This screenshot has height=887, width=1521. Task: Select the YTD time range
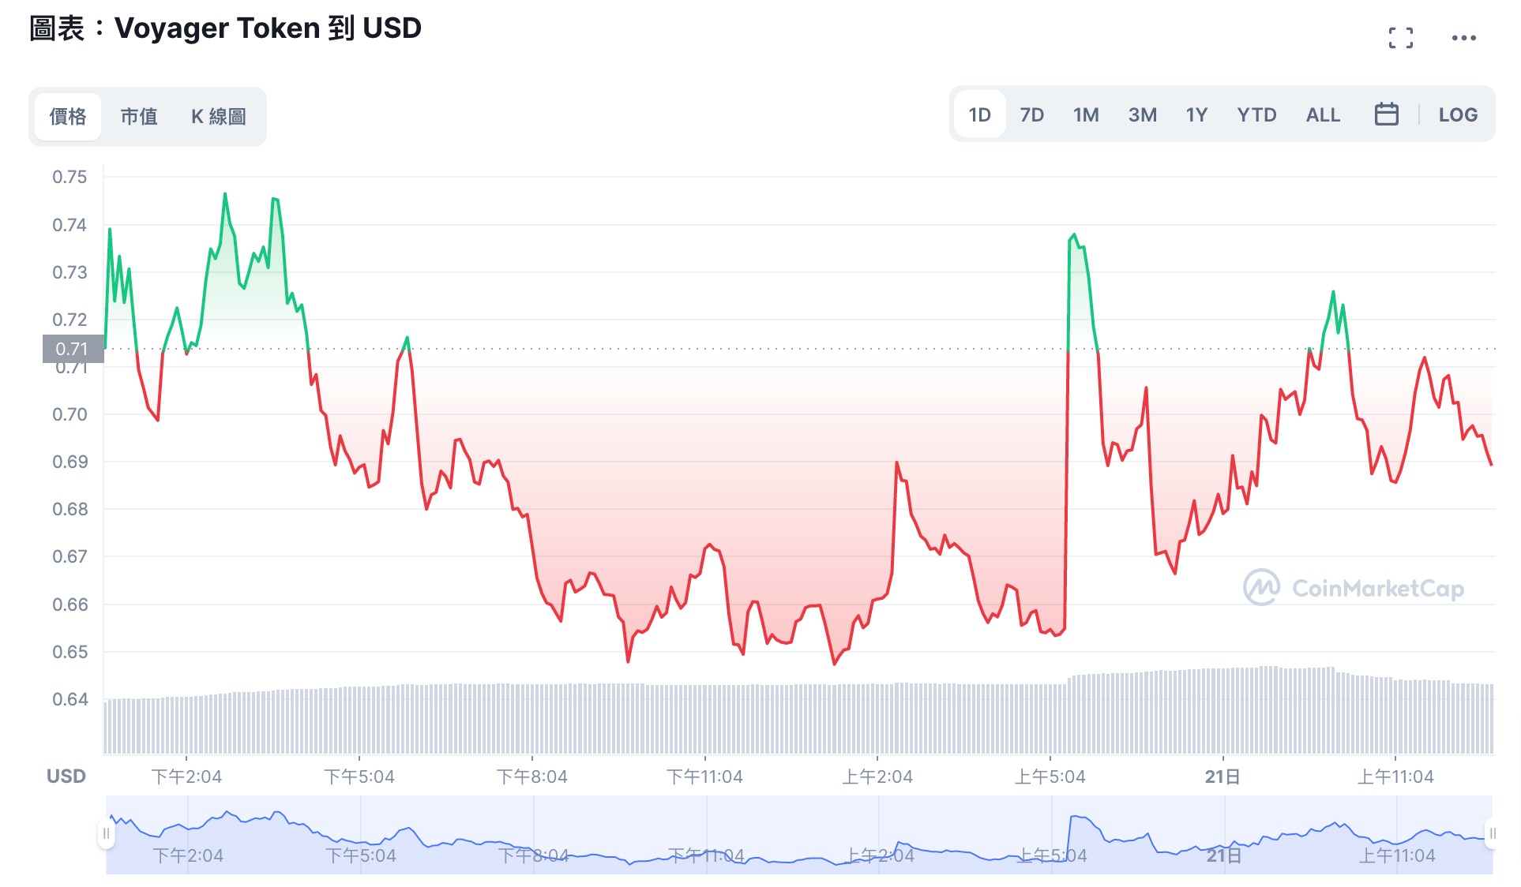pyautogui.click(x=1256, y=114)
